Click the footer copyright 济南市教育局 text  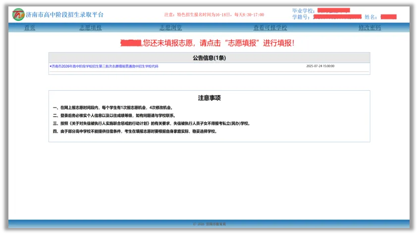point(209,224)
